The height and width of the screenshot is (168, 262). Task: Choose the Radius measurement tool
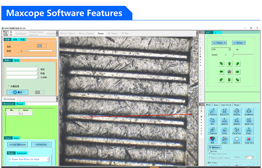(236, 112)
